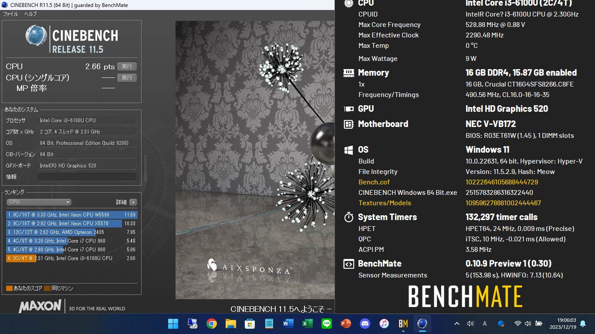Click the プロセッサ value field
Image resolution: width=595 pixels, height=334 pixels.
(x=87, y=120)
